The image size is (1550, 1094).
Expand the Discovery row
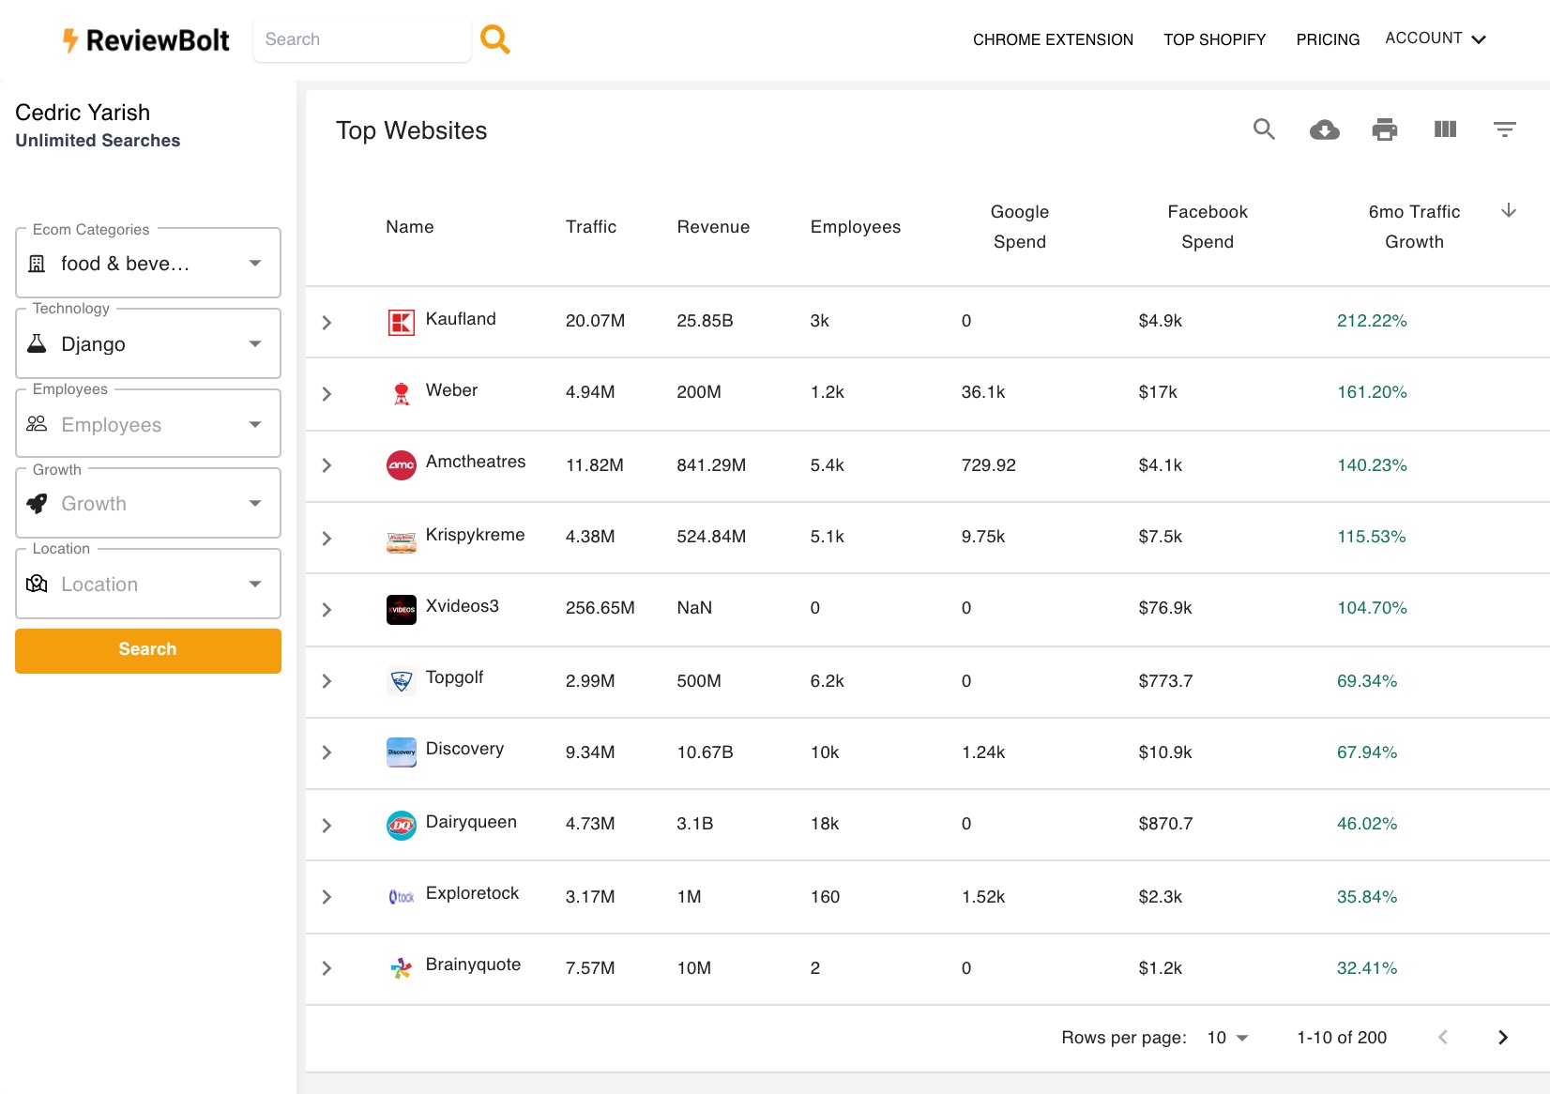(327, 752)
